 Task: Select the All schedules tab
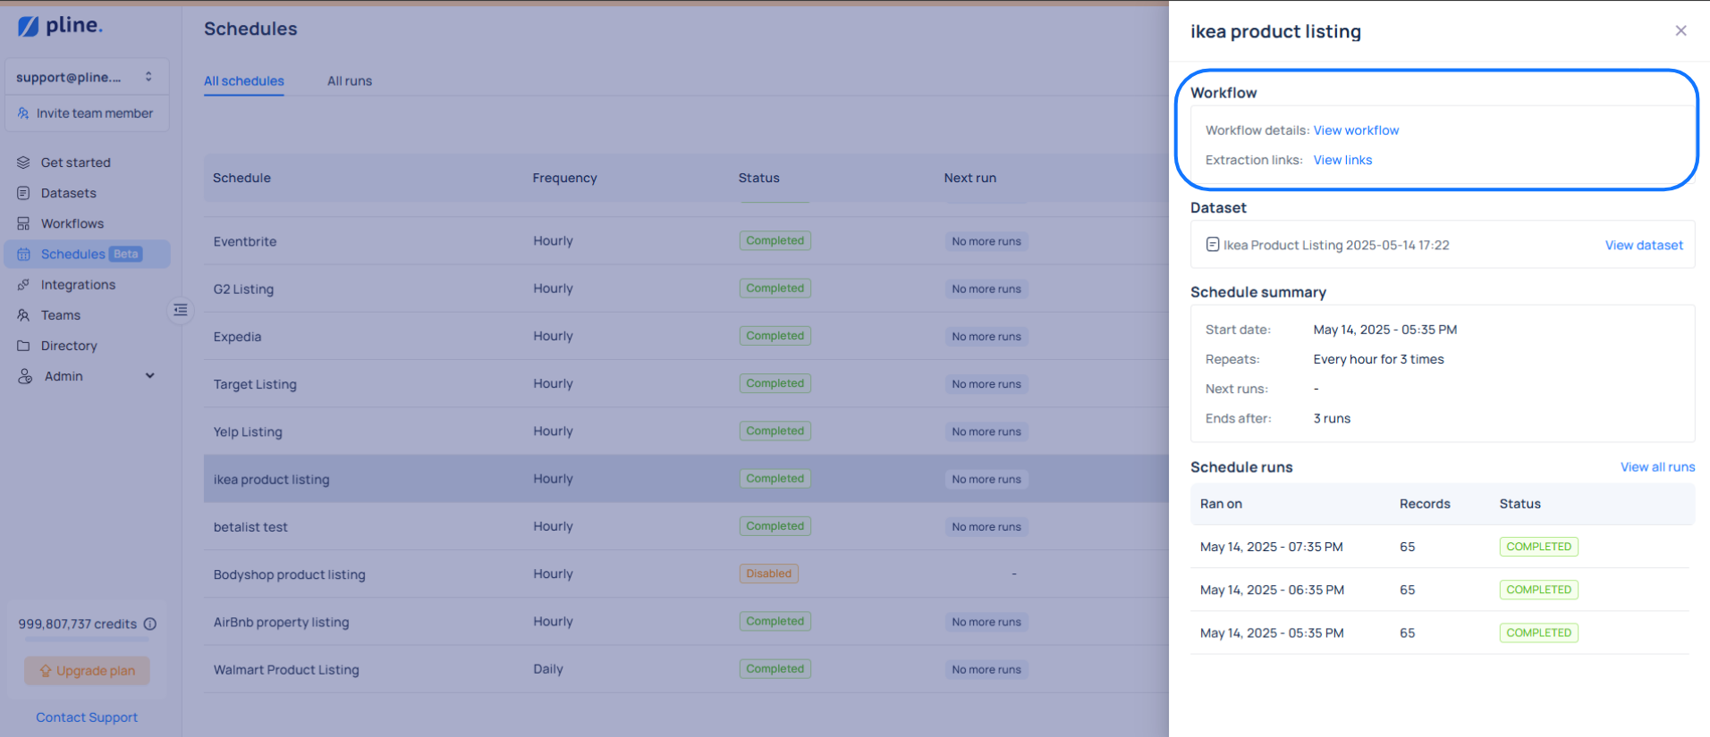click(243, 81)
